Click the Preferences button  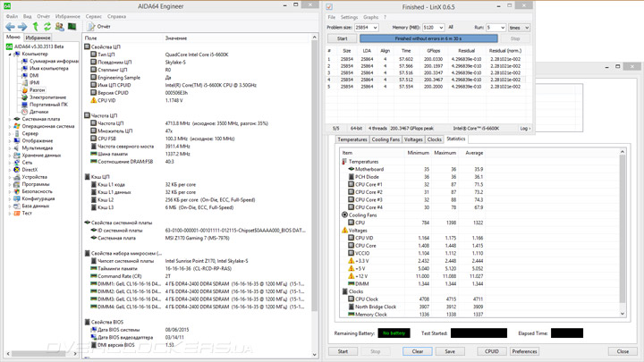[x=524, y=351]
